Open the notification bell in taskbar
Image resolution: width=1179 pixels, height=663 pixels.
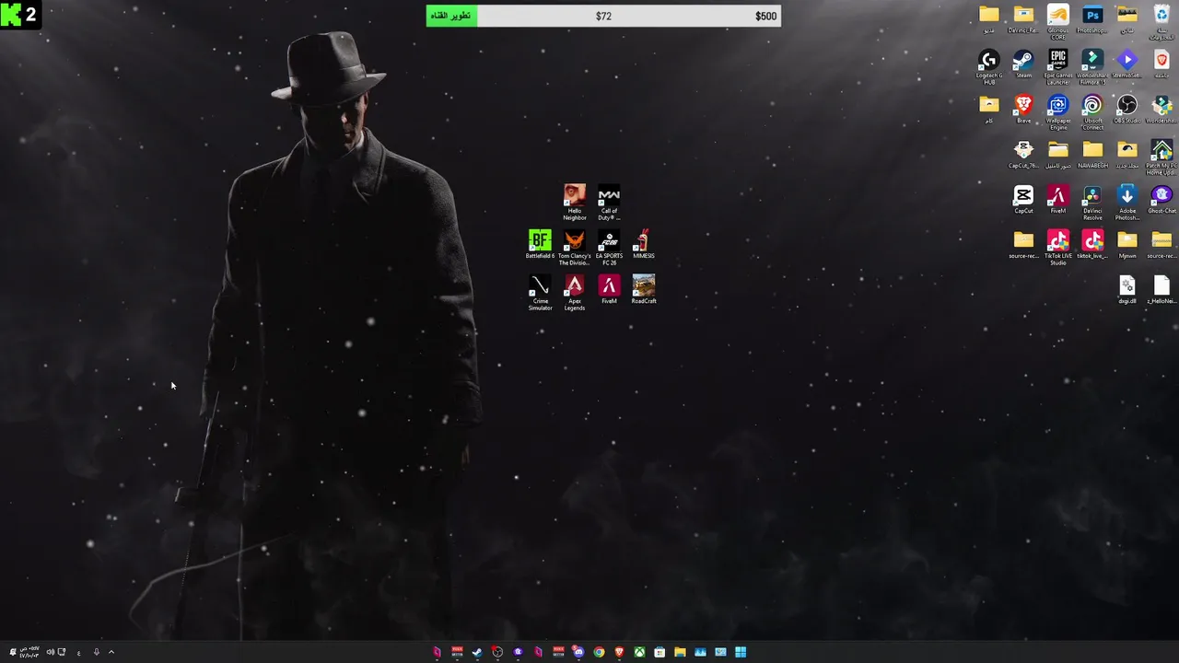(13, 652)
